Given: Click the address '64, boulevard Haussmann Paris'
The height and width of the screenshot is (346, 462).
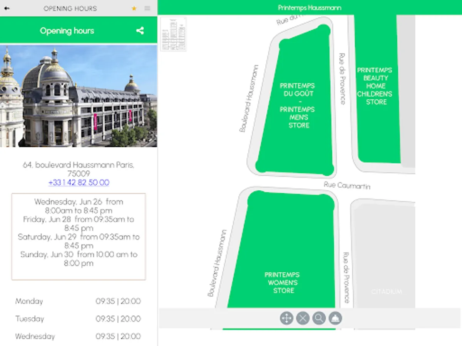Looking at the screenshot, I should click(x=79, y=169).
